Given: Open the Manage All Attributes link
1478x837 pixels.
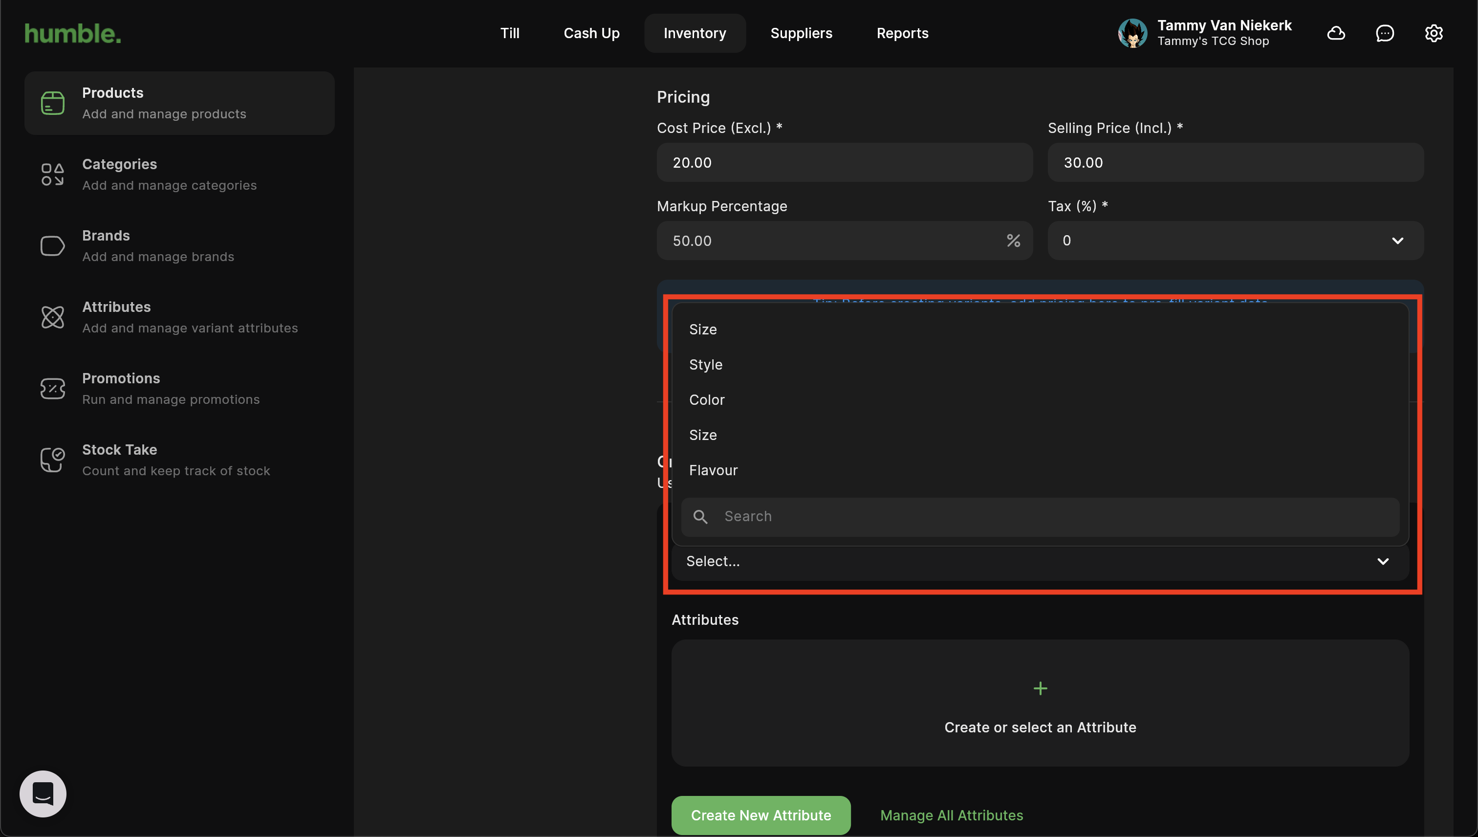Looking at the screenshot, I should click(x=951, y=815).
